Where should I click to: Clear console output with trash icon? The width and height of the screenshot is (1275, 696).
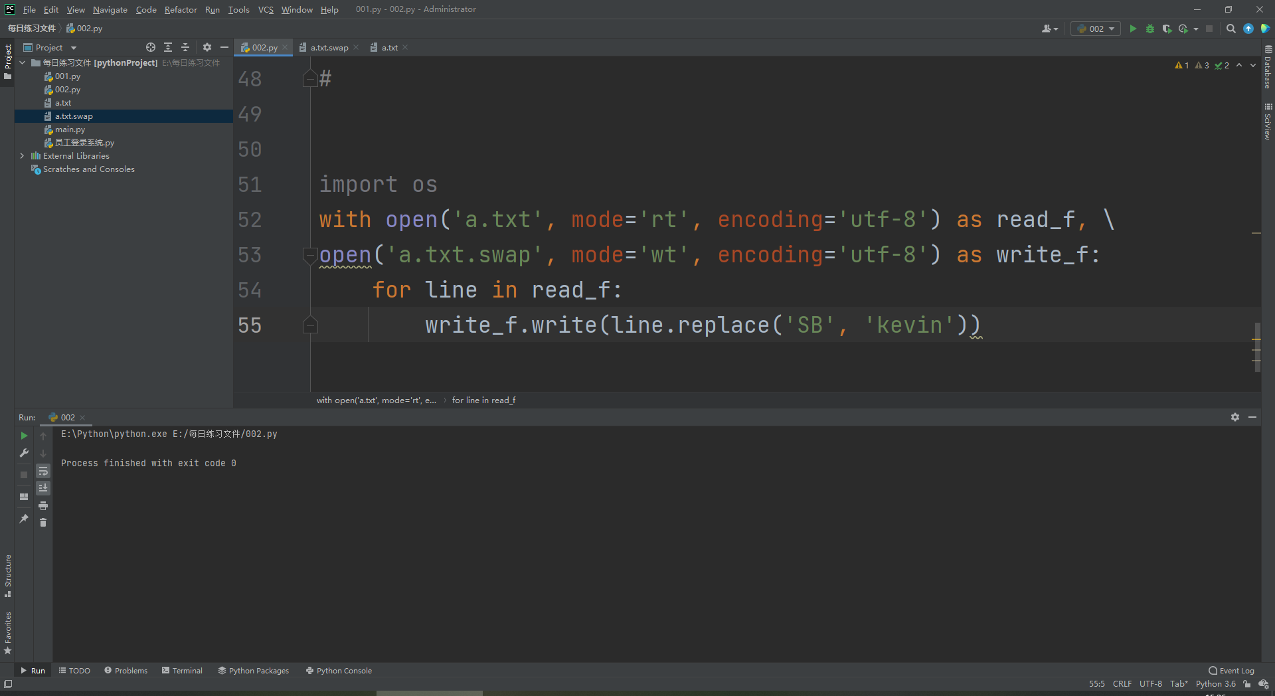tap(43, 523)
